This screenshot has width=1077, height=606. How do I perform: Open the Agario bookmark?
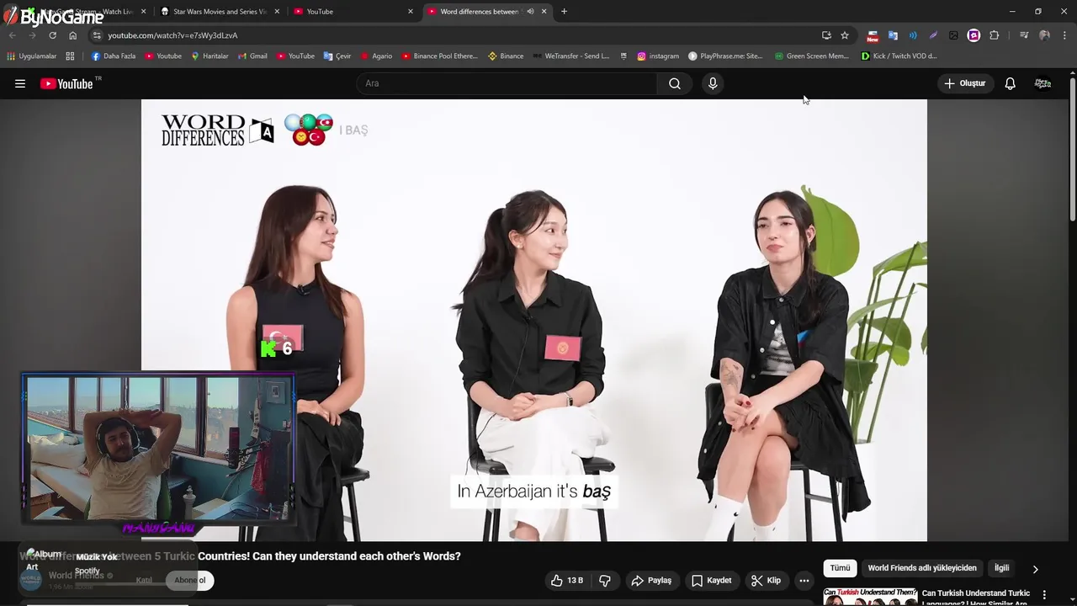(376, 56)
